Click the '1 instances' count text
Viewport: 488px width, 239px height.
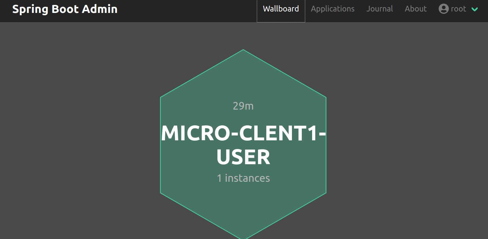243,178
